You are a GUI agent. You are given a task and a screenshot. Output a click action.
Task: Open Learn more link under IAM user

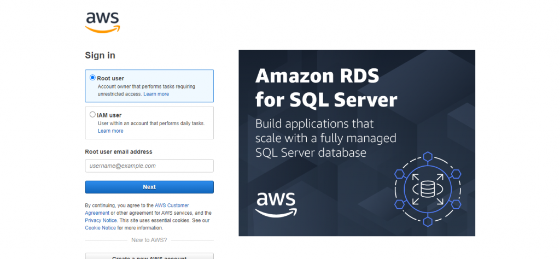(110, 131)
